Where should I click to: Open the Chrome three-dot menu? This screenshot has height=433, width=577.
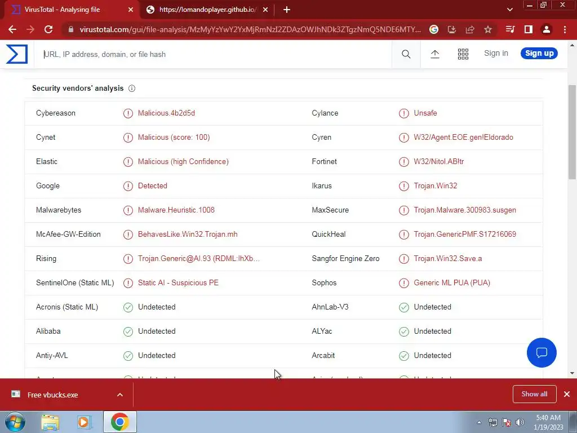pyautogui.click(x=565, y=29)
